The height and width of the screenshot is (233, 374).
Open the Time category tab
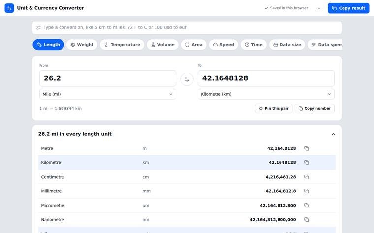coord(253,45)
